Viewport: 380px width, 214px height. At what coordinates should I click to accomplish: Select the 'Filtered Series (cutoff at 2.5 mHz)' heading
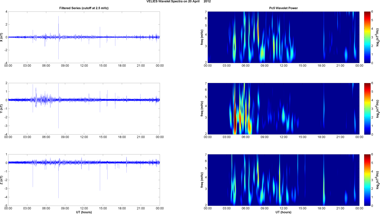point(84,8)
